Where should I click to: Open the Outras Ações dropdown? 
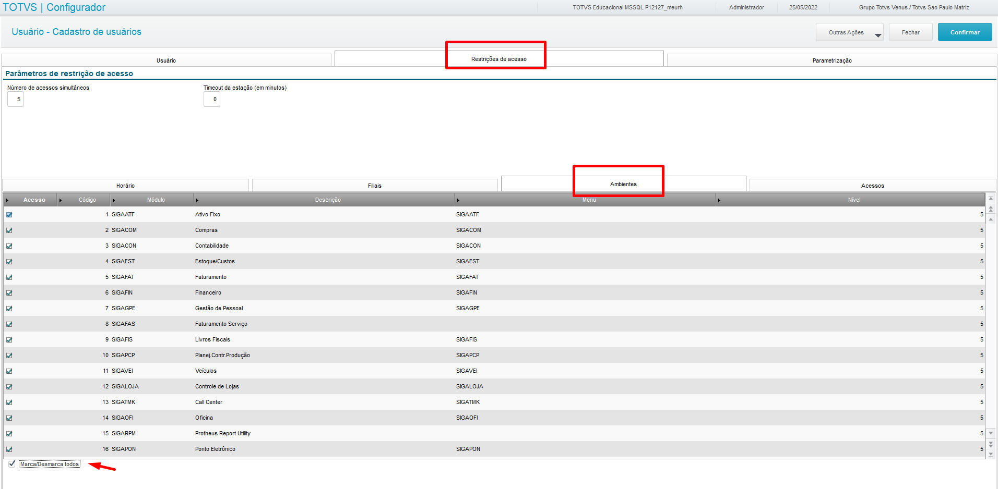(x=849, y=32)
